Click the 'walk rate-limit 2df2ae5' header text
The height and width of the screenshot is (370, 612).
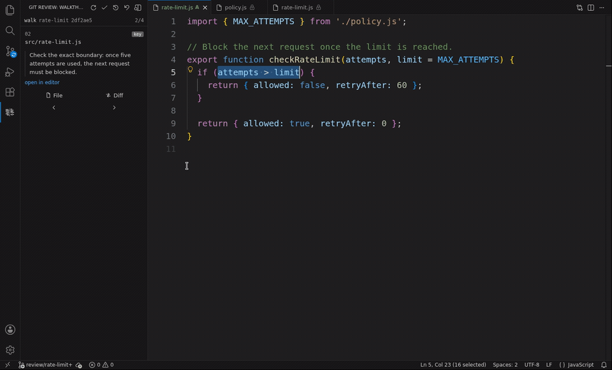(x=58, y=20)
